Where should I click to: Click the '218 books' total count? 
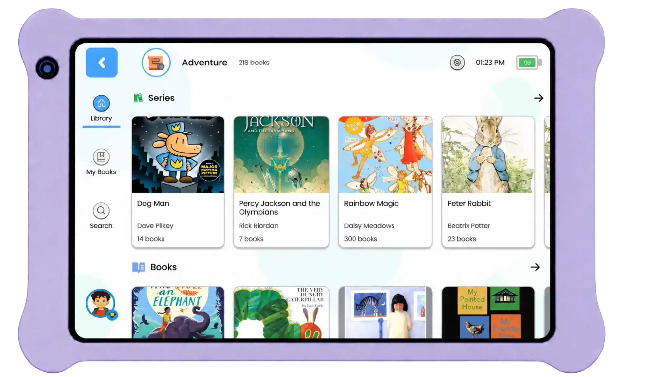click(x=254, y=63)
